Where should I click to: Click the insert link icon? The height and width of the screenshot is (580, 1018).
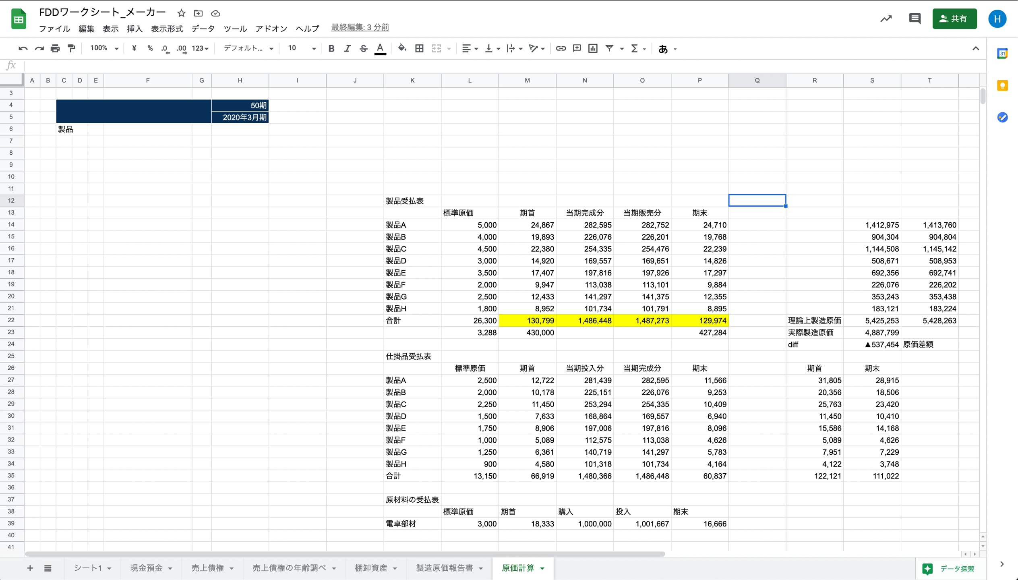click(x=561, y=48)
